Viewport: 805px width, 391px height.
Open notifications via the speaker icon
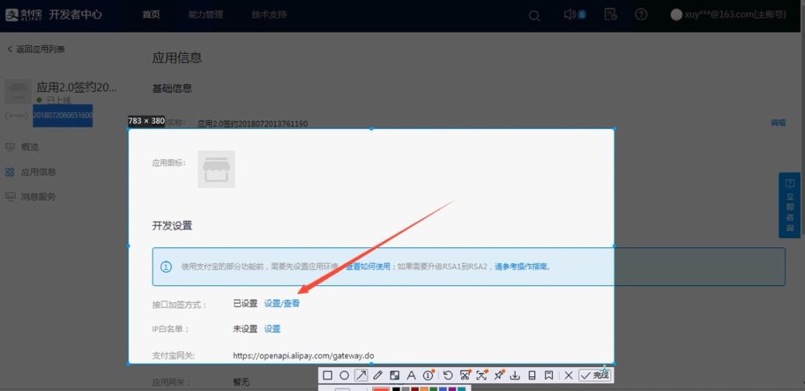570,15
